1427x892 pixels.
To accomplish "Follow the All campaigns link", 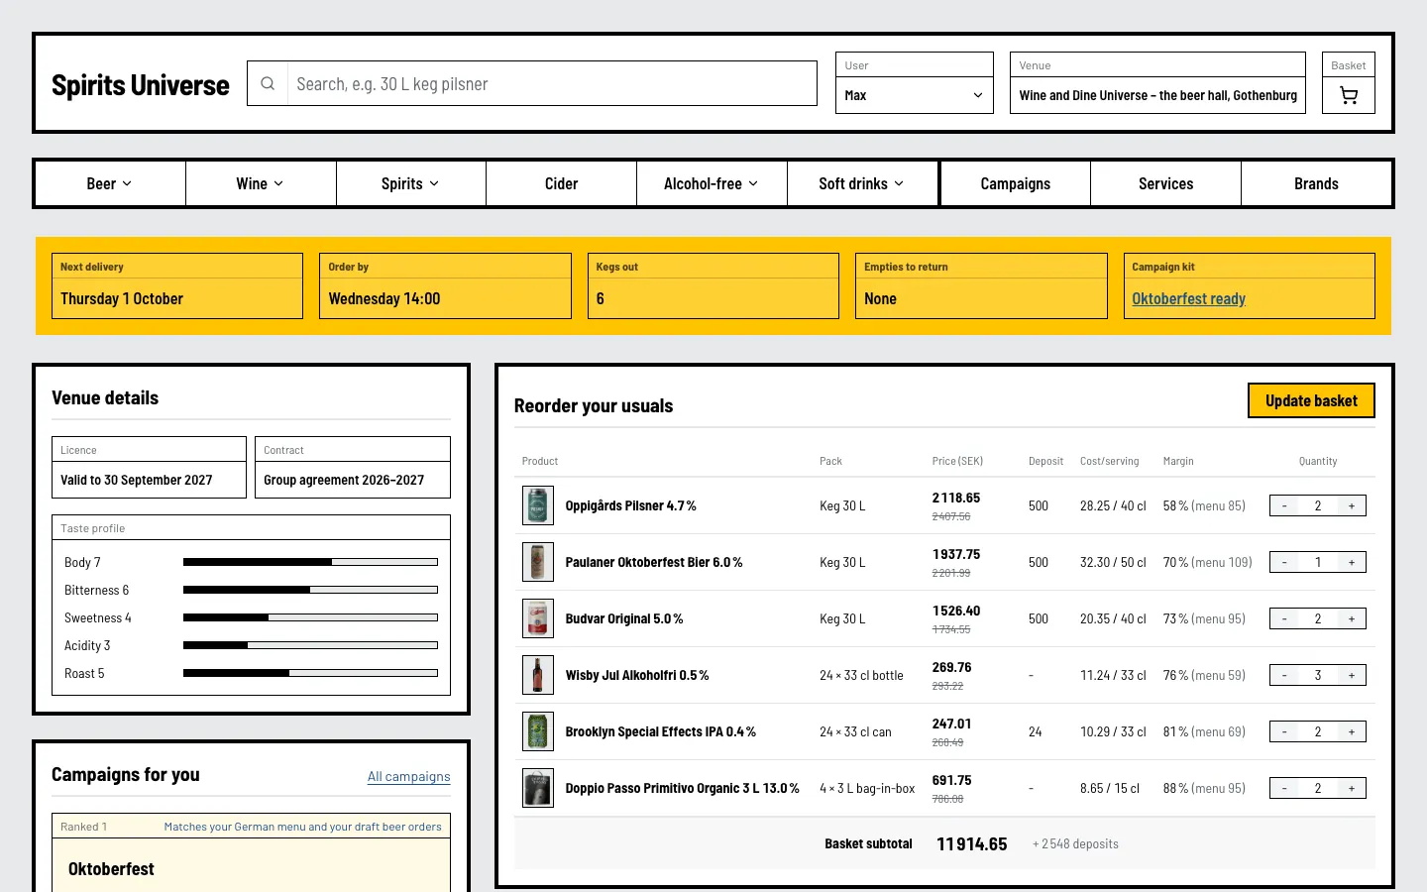I will (x=408, y=776).
